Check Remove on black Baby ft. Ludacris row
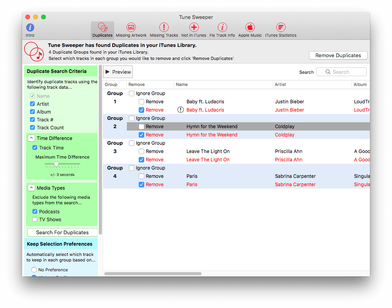The height and width of the screenshot is (308, 392). point(141,102)
